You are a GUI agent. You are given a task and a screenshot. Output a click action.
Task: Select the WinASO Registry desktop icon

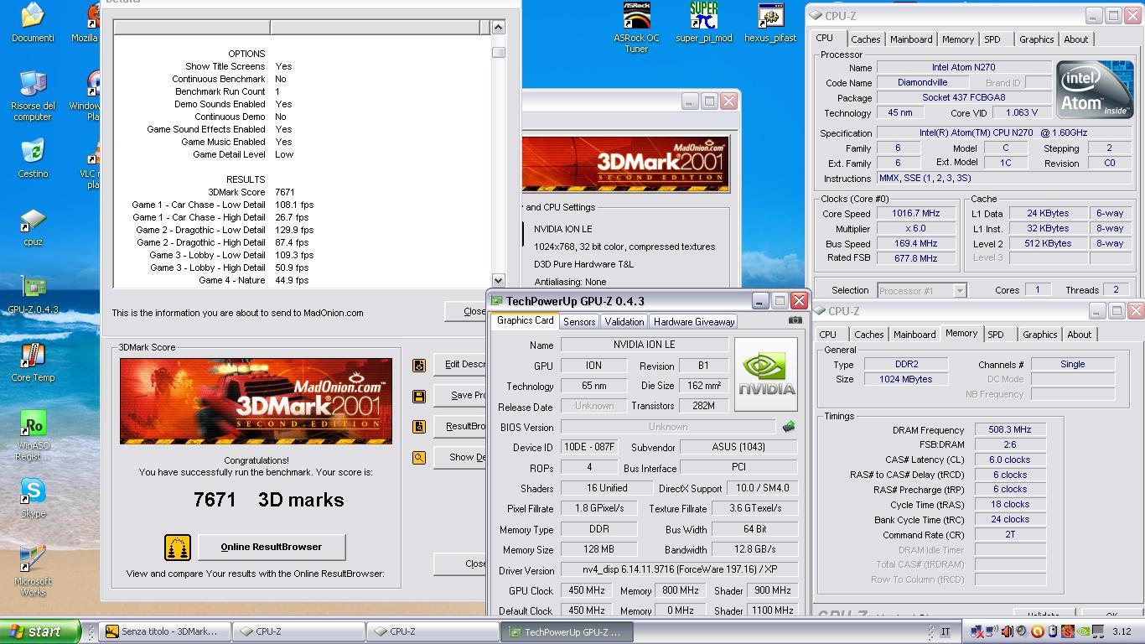33,436
